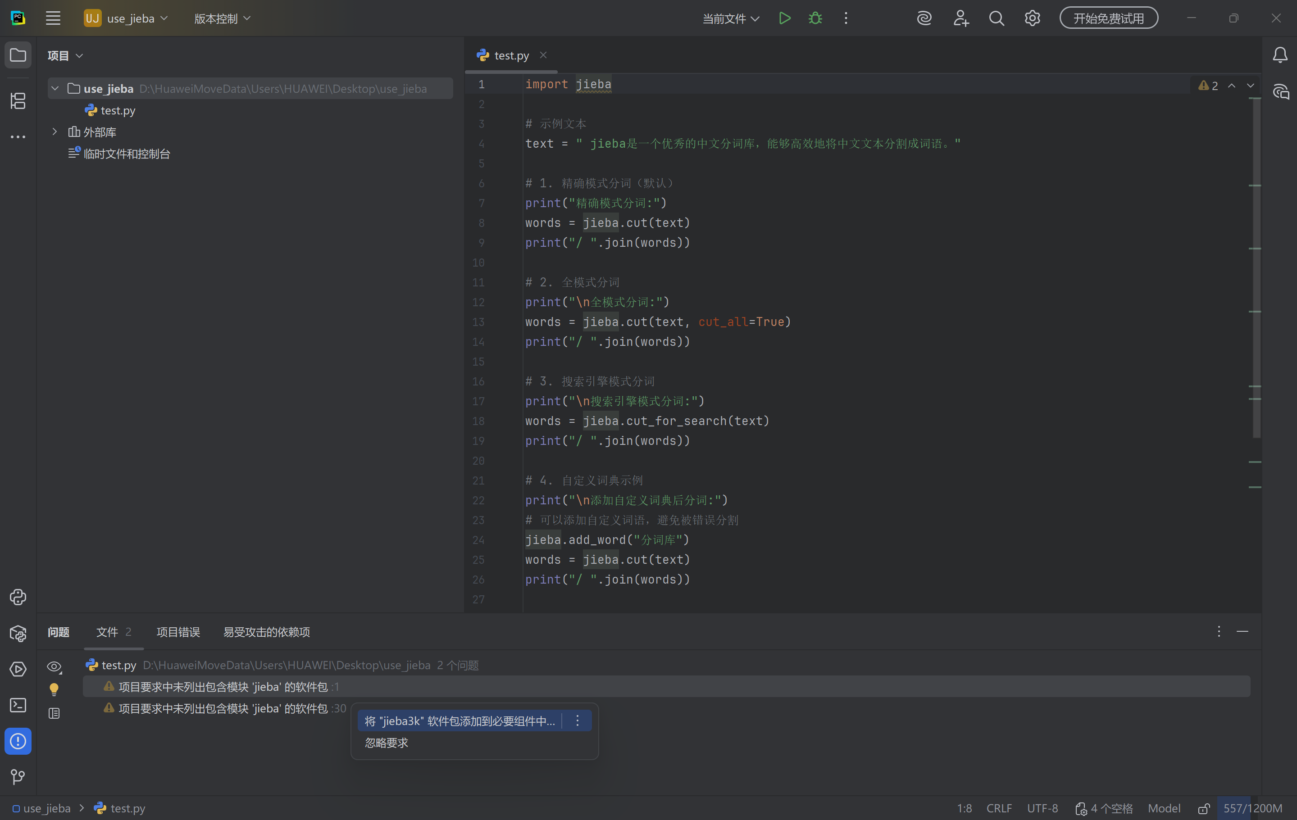
Task: Expand the 外部库 tree node
Action: [55, 131]
